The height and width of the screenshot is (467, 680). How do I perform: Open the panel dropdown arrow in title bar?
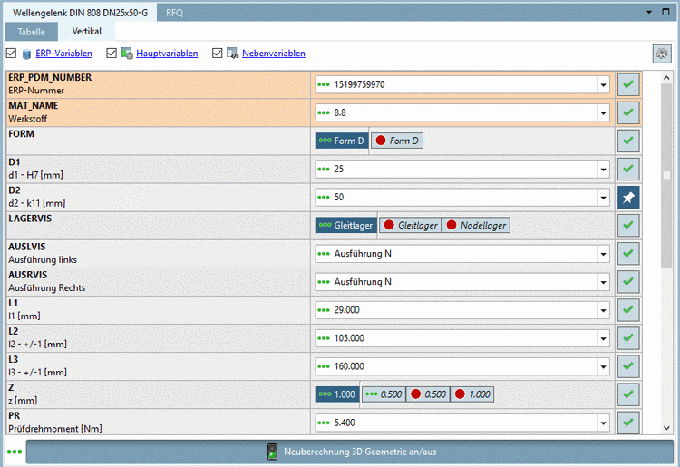[x=649, y=12]
